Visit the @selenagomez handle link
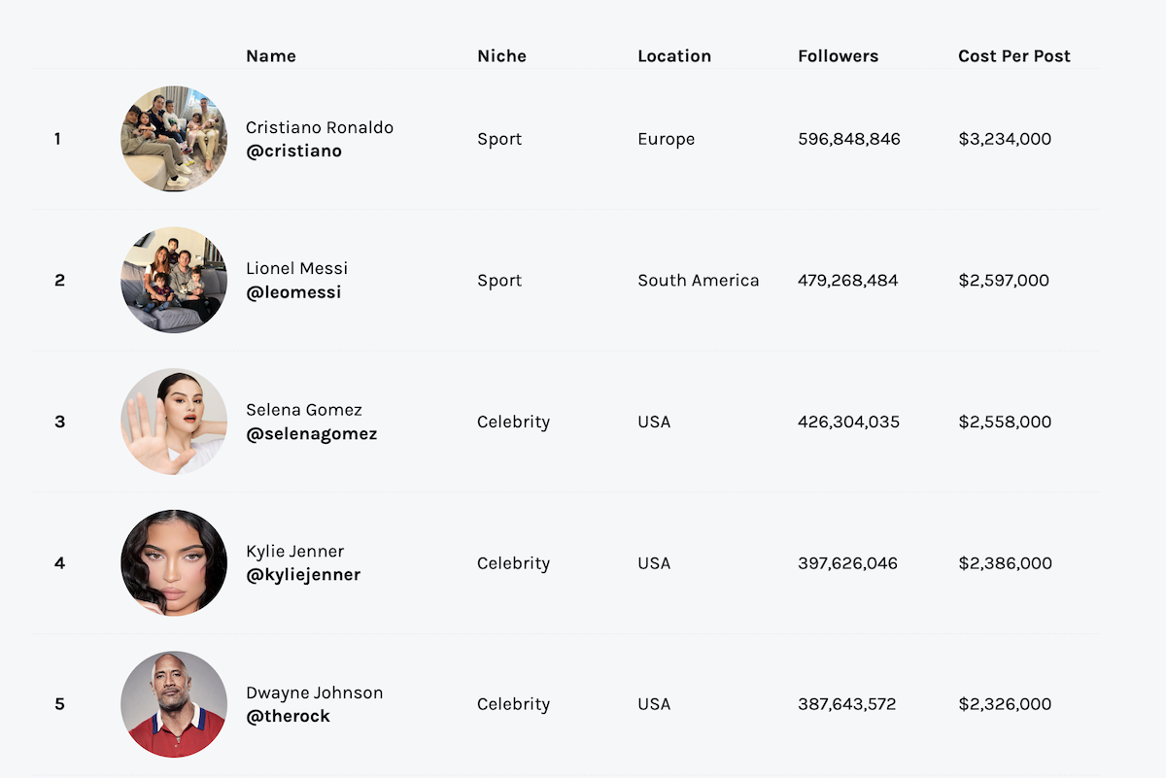 tap(311, 434)
